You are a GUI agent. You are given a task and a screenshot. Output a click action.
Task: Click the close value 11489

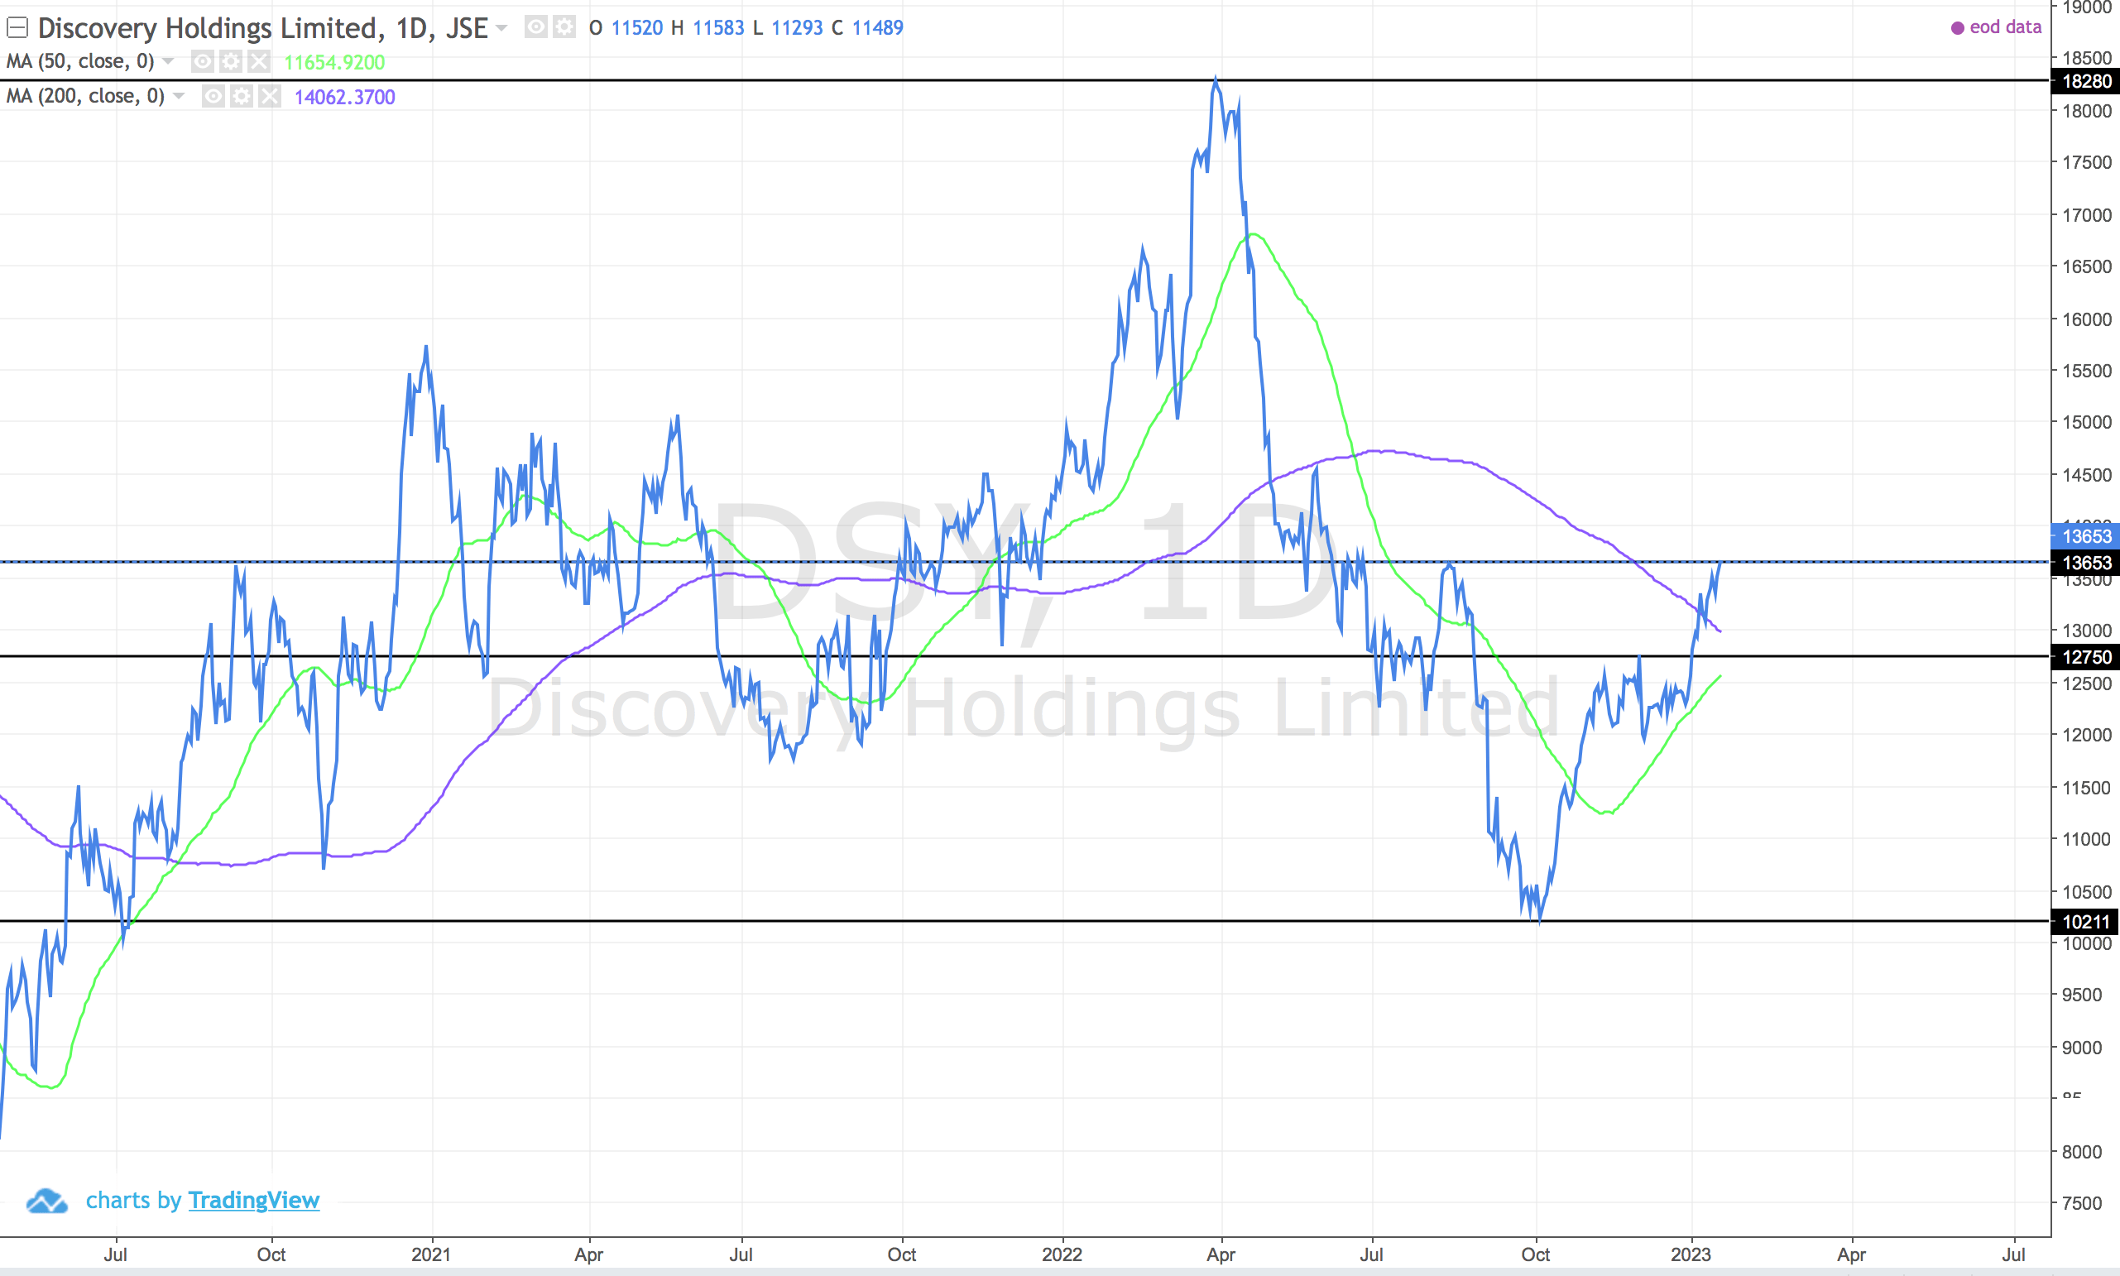877,27
